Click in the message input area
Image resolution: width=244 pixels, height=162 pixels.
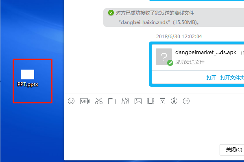point(154,125)
